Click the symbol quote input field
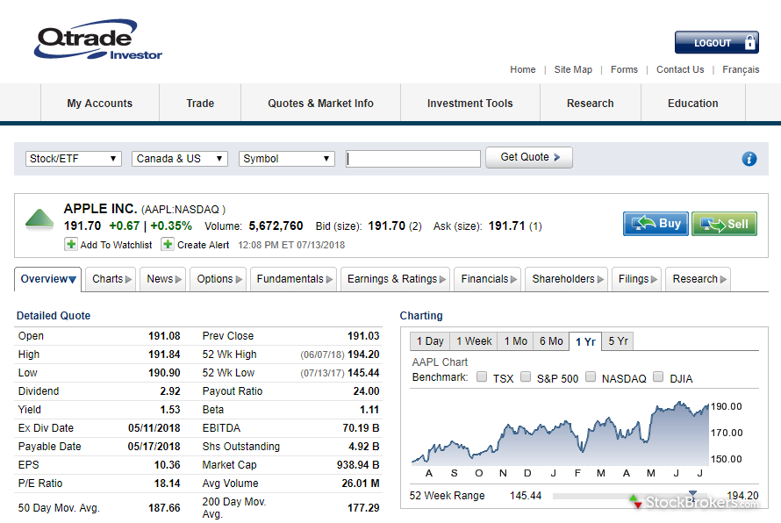 [413, 159]
